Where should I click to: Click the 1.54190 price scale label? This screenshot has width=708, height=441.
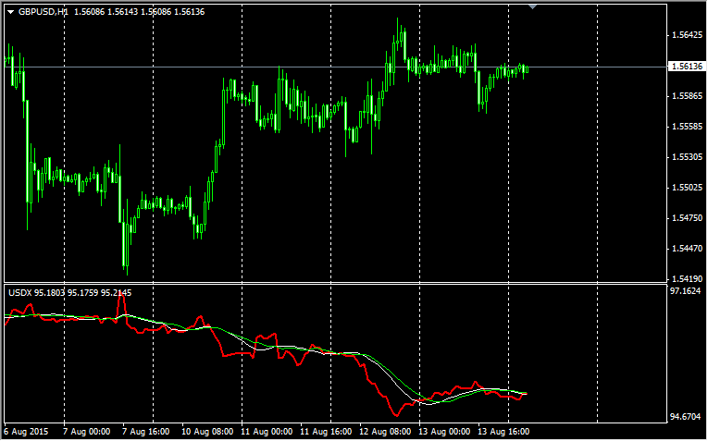[688, 278]
